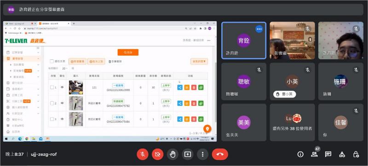Click 新增賣場 button beside select-all

pos(77,62)
